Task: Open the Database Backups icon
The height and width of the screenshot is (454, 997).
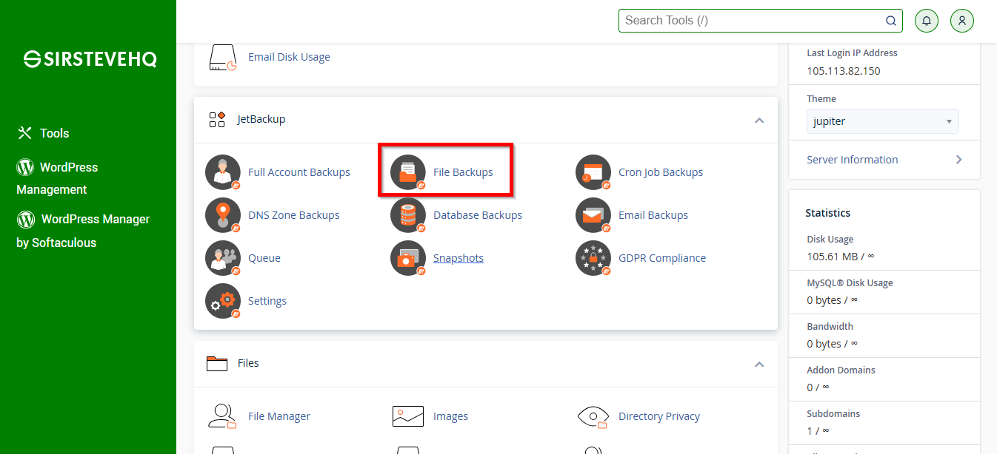Action: pos(408,215)
